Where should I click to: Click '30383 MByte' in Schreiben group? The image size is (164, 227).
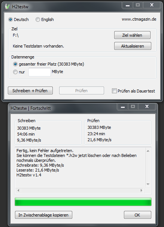(x=29, y=128)
